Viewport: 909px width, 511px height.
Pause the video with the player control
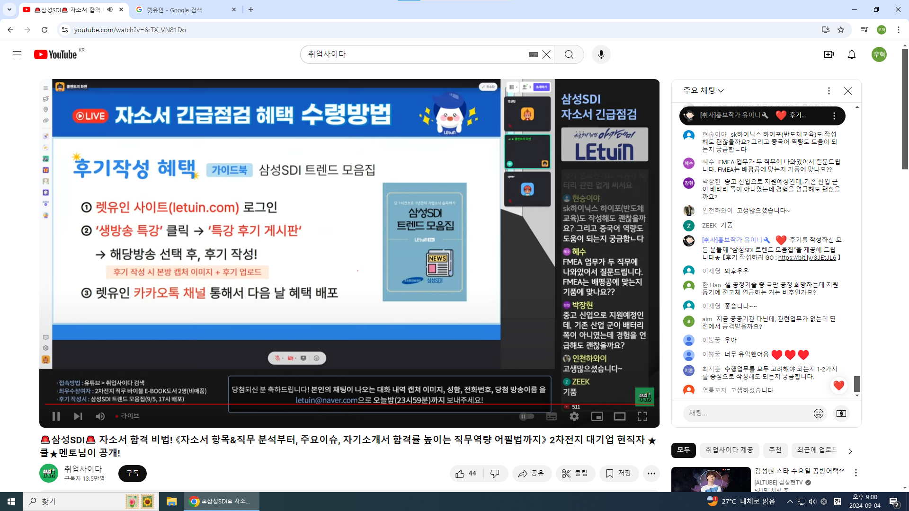coord(56,416)
